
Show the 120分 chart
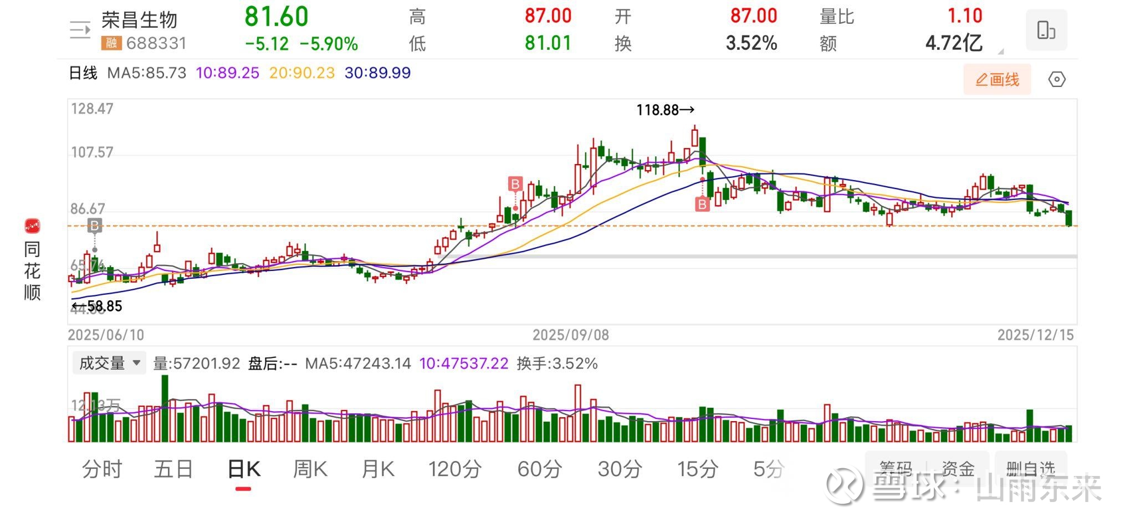[x=455, y=470]
